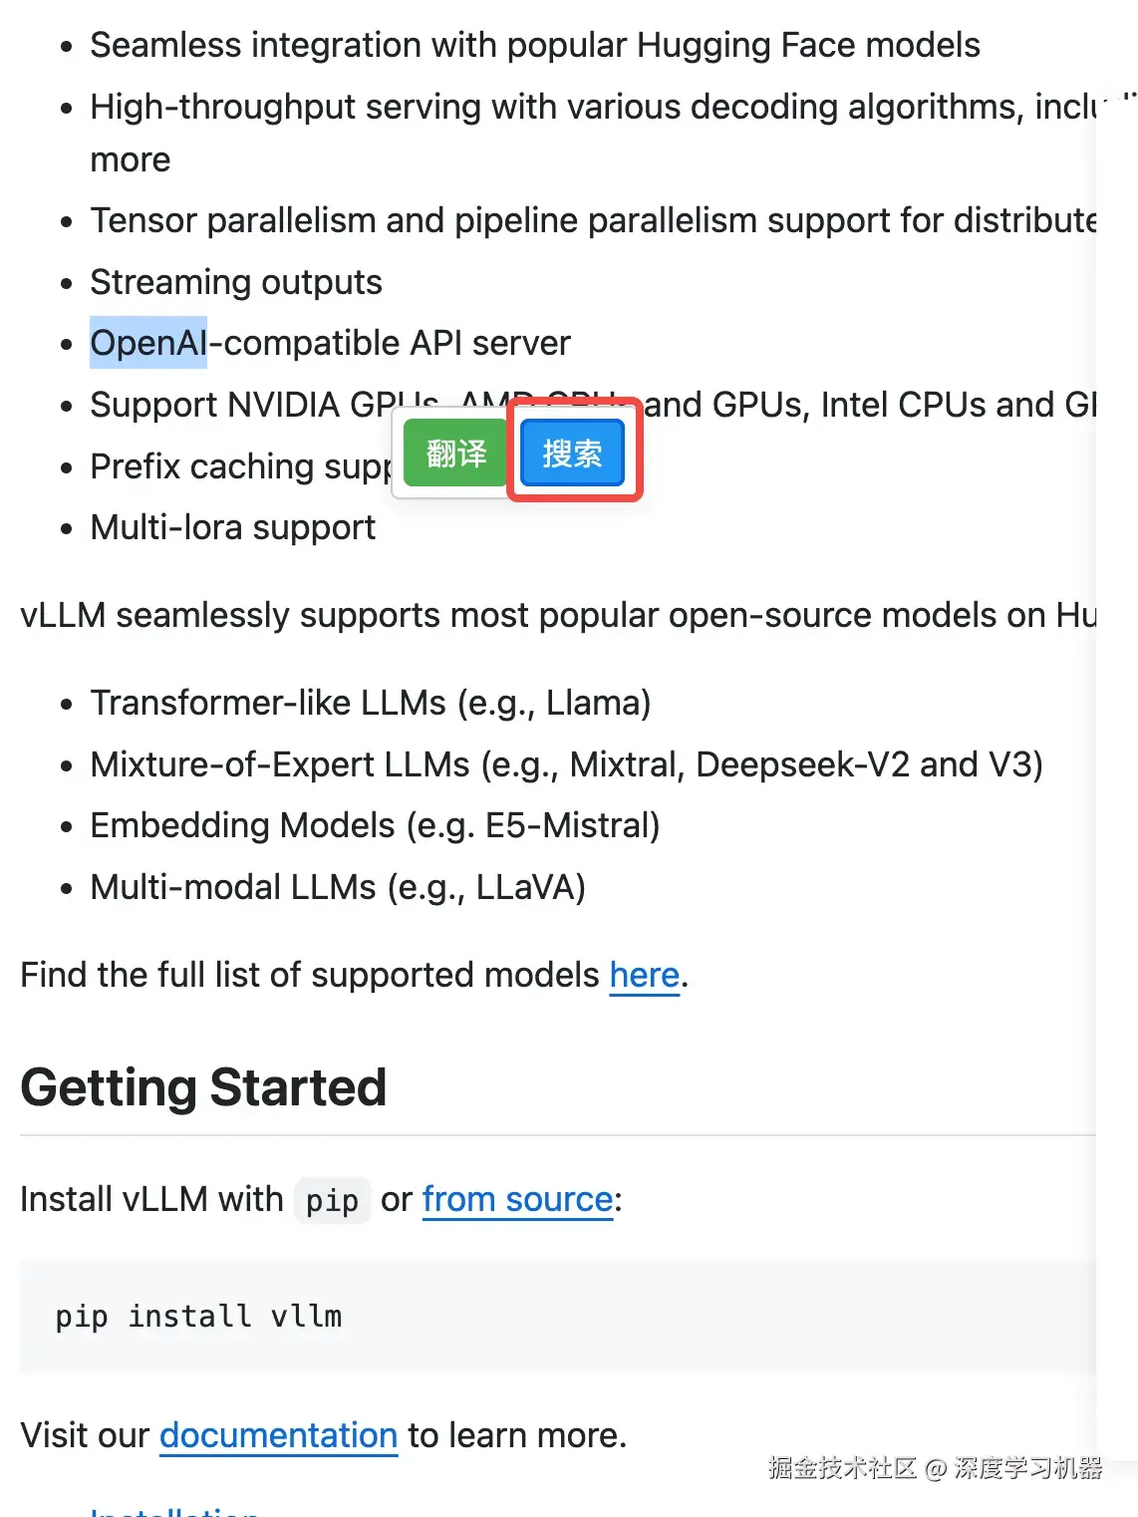Click the 'Prefix caching' bullet text
Viewport: 1138px width, 1517px height.
[x=240, y=466]
